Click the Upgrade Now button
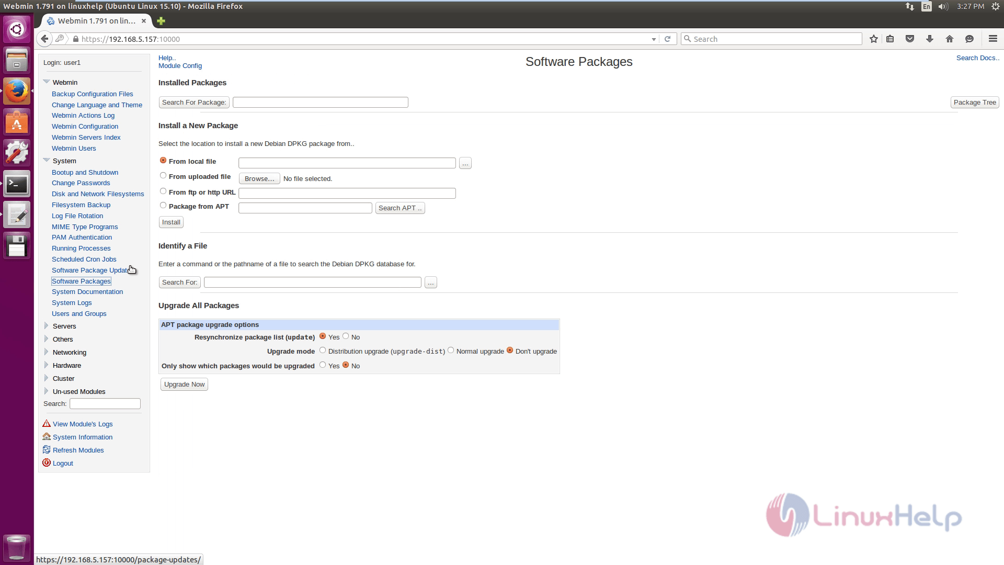This screenshot has height=565, width=1004. [x=184, y=385]
